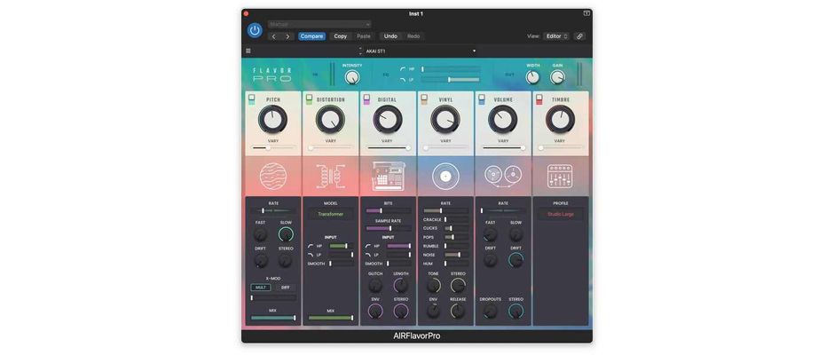Viewport: 834px width, 355px height.
Task: Click the link chain icon
Action: tap(579, 36)
